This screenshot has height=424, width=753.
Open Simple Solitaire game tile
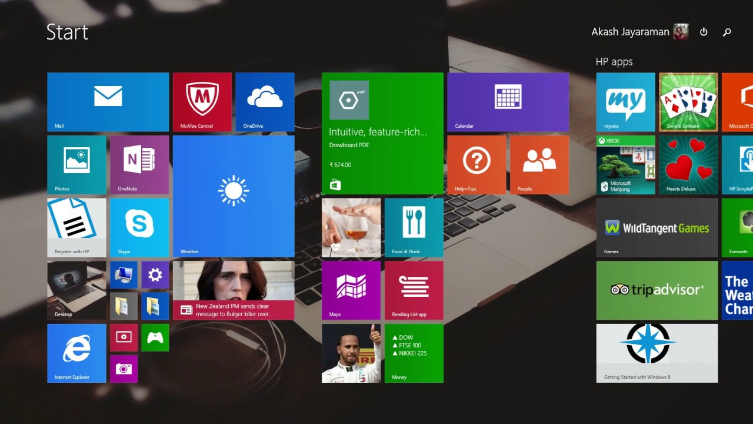[x=688, y=102]
